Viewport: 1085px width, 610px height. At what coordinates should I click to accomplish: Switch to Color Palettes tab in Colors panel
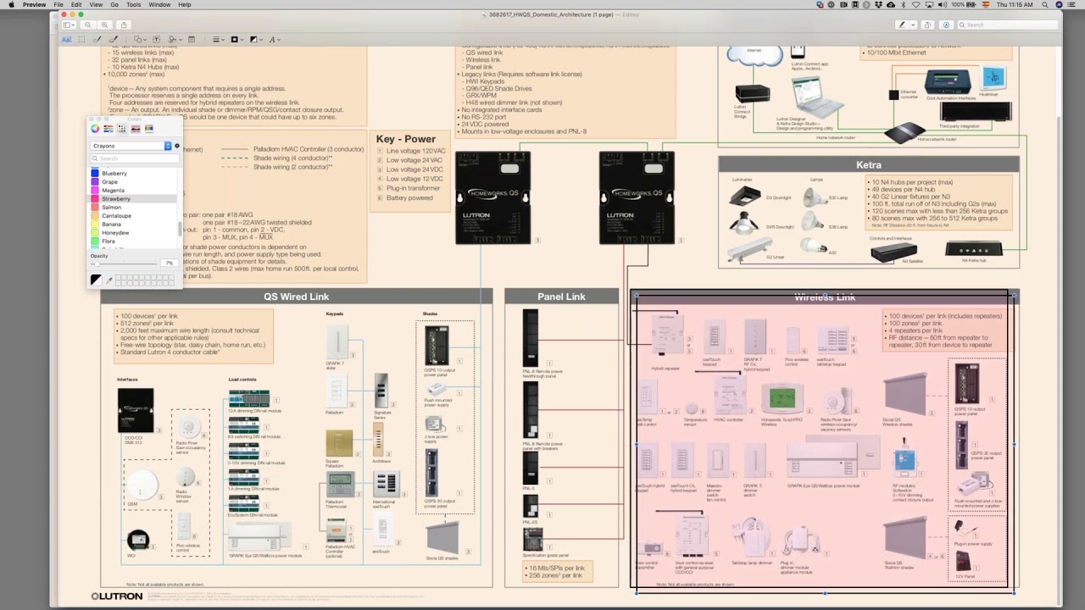[121, 129]
